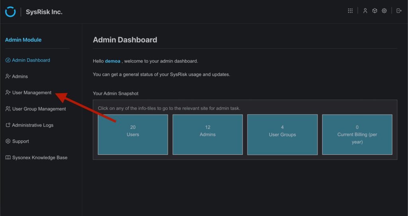The height and width of the screenshot is (216, 408).
Task: Click the Admin Dashboard gauge icon
Action: click(8, 60)
